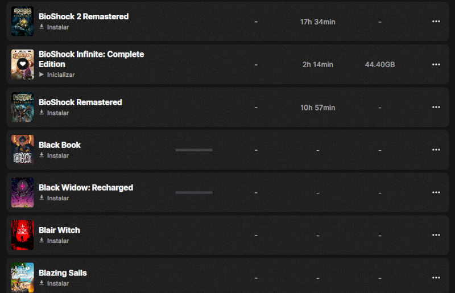The image size is (455, 293).
Task: Open Blazing Sails more options menu
Action: click(436, 278)
